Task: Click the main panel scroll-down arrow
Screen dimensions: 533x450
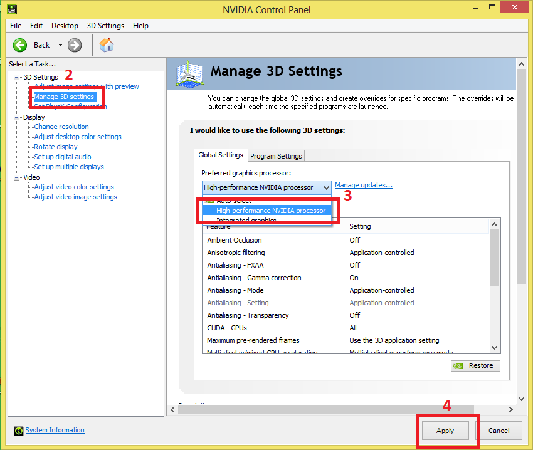Action: pyautogui.click(x=522, y=399)
